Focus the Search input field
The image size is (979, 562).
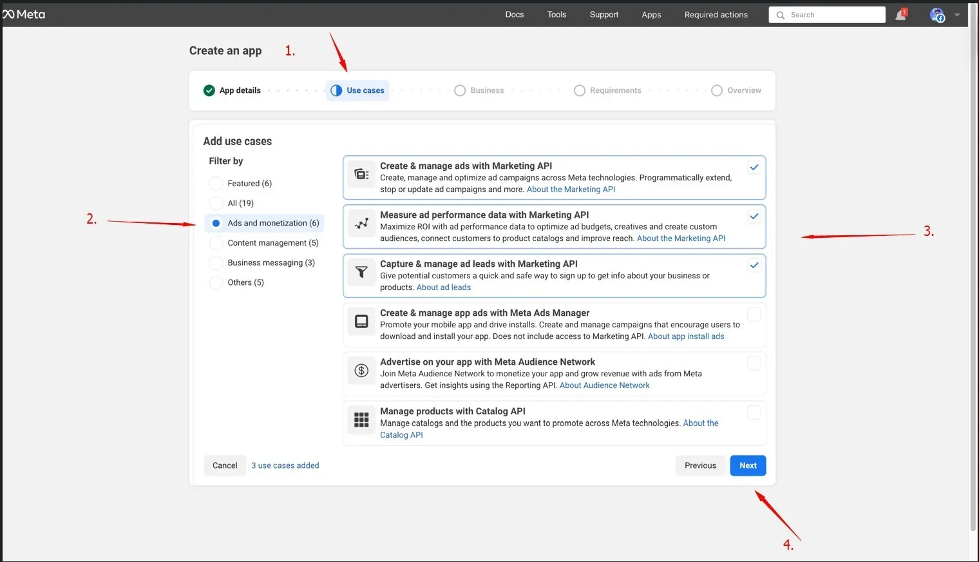click(x=827, y=15)
